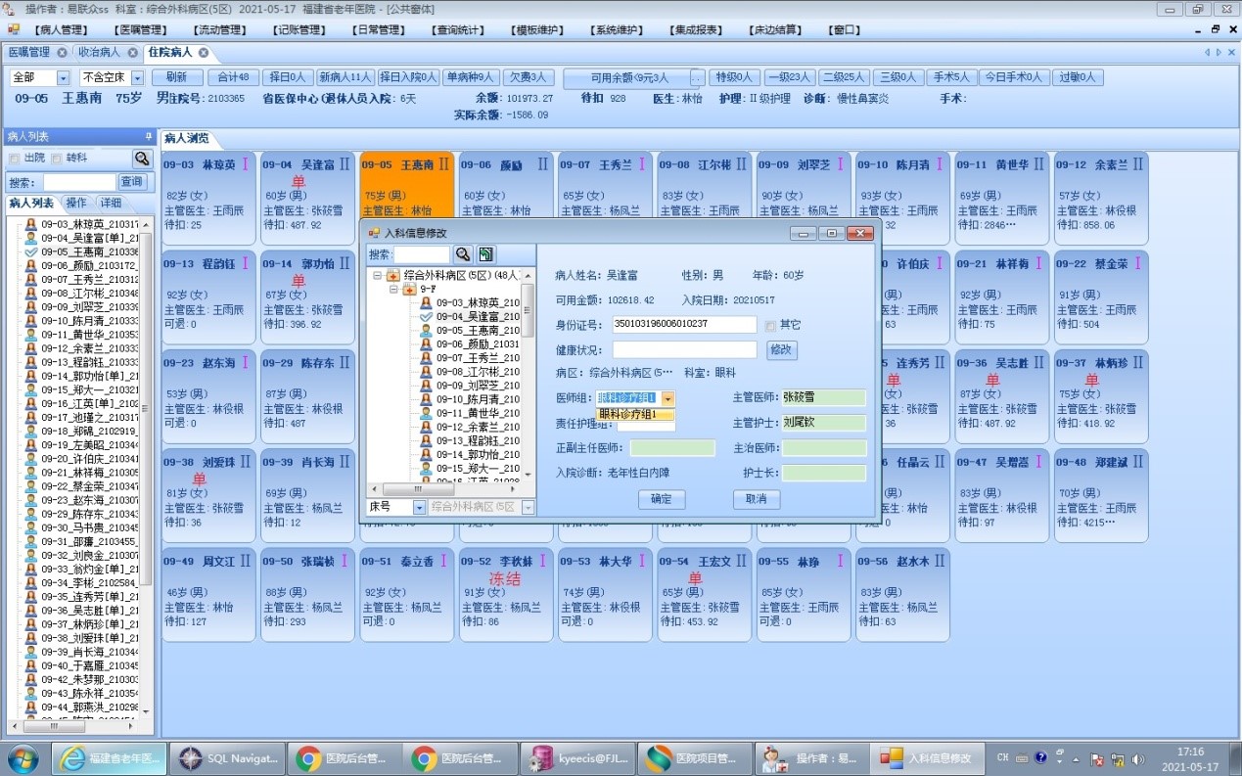The image size is (1242, 776).
Task: Click the 身份证号 input field
Action: coord(684,324)
